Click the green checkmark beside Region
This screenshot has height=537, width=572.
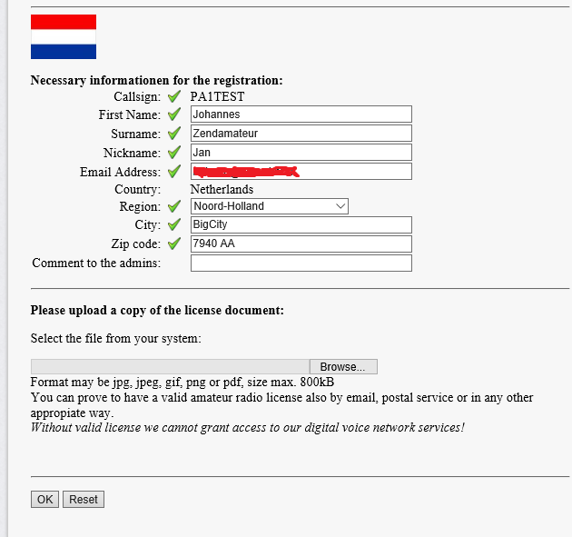pos(174,206)
